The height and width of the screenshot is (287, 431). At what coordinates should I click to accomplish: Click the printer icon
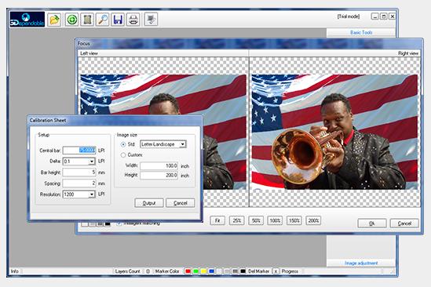(133, 20)
